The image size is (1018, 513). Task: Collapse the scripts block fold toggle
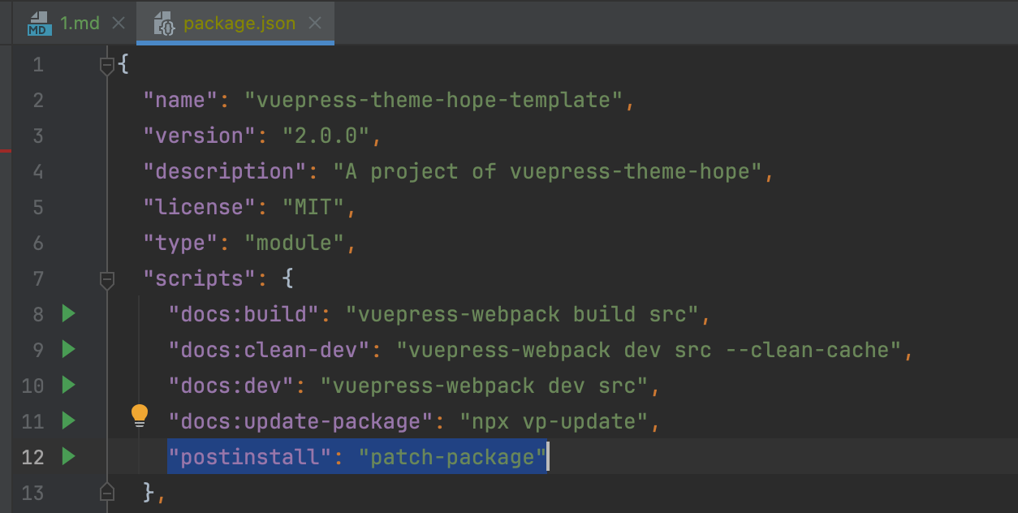coord(106,279)
